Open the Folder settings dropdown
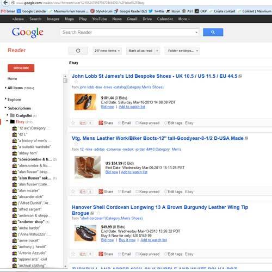Viewport: 272px width, 272px height. [182, 51]
